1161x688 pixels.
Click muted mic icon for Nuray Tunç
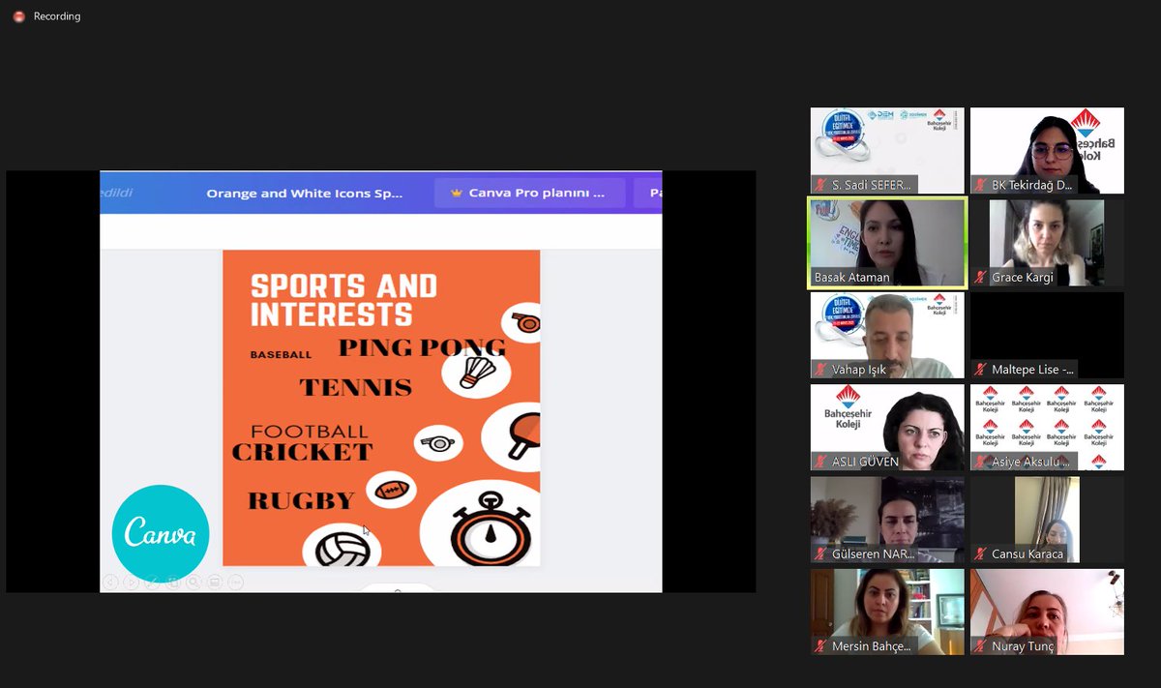point(980,646)
